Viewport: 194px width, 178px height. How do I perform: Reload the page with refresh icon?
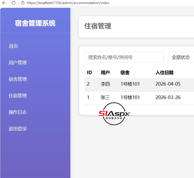coord(13,3)
